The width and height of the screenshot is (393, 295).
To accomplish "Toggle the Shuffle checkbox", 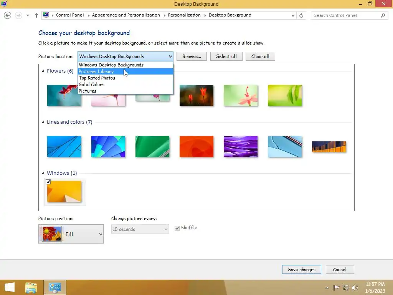I will [x=177, y=228].
